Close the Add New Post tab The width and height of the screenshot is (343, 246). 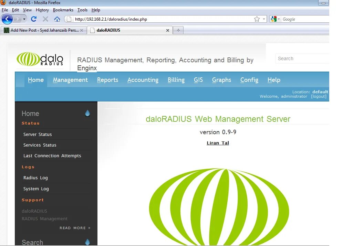click(x=82, y=30)
